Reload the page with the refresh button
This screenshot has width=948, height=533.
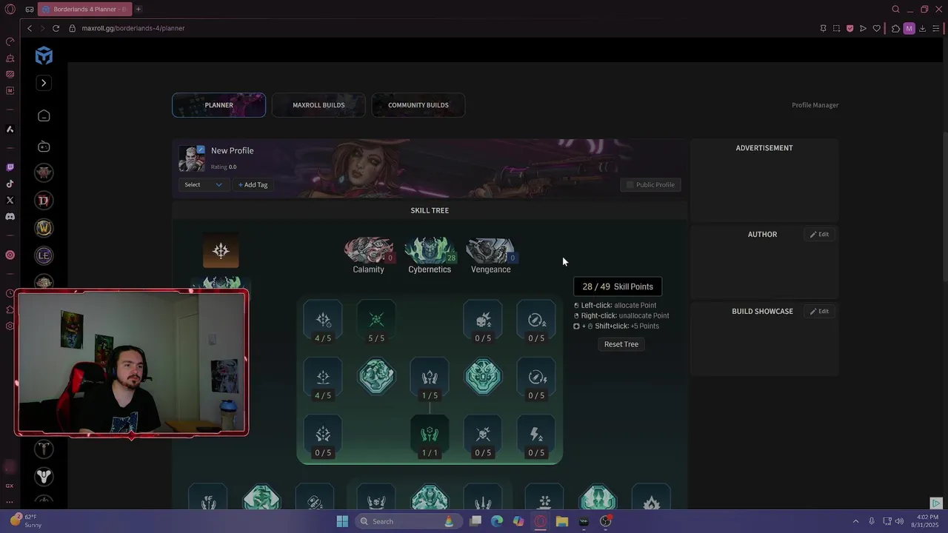coord(56,28)
